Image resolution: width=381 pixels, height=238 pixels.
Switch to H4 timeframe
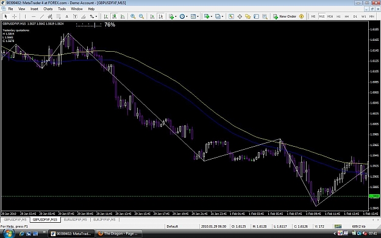pyautogui.click(x=347, y=16)
